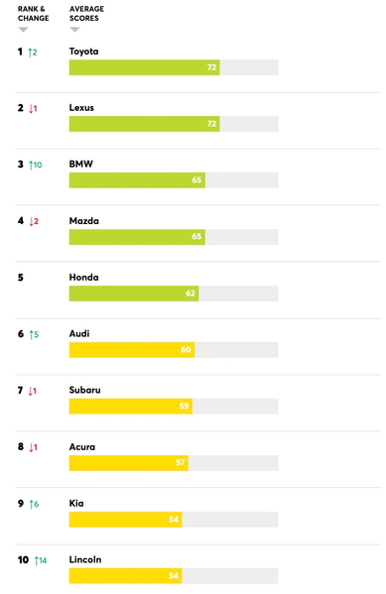The height and width of the screenshot is (594, 386).
Task: Click the Rank & Change column header
Action: point(34,13)
